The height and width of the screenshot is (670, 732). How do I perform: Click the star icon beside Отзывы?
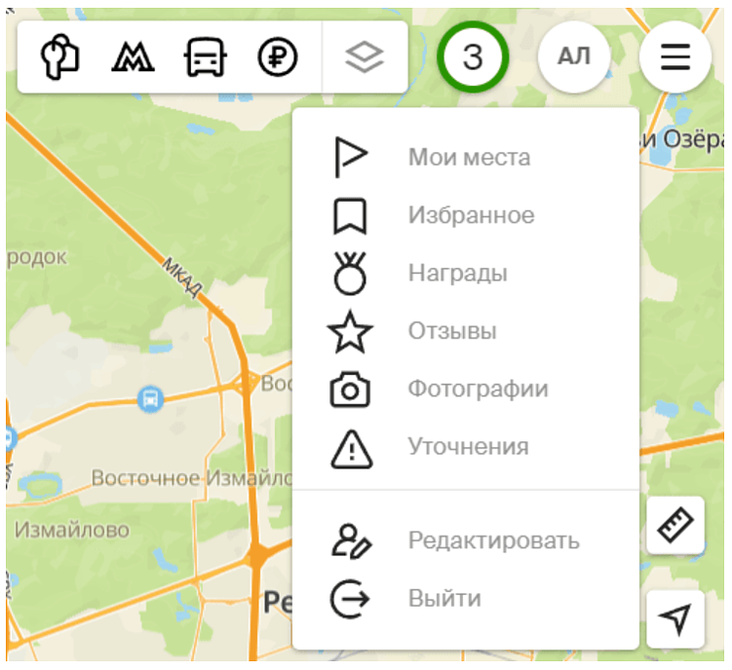coord(350,331)
